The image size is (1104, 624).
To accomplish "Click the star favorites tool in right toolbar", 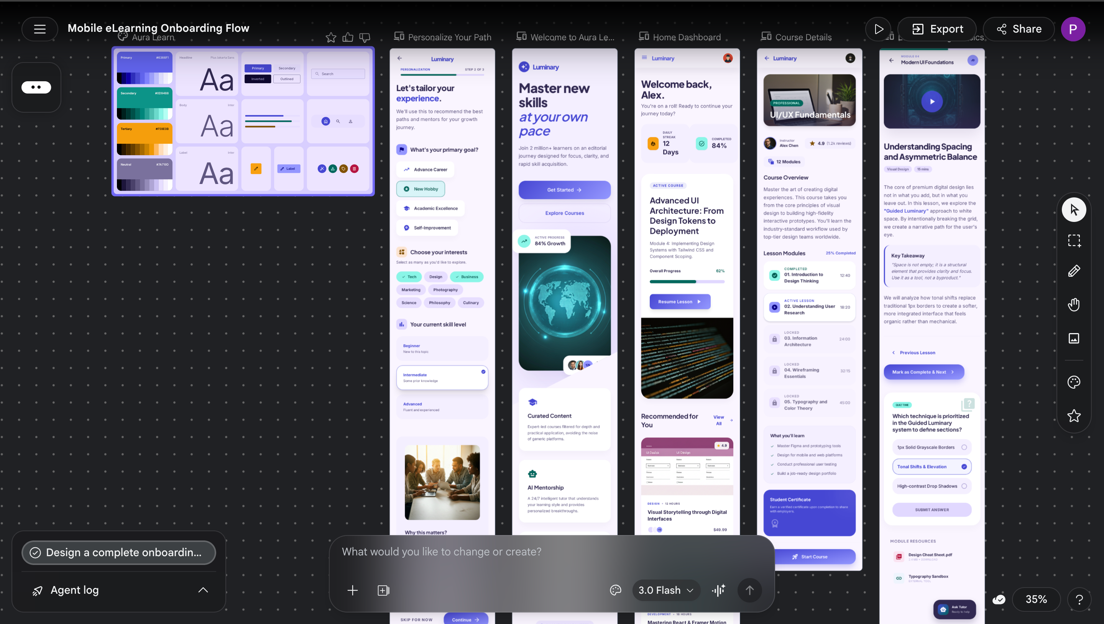I will coord(1074,416).
